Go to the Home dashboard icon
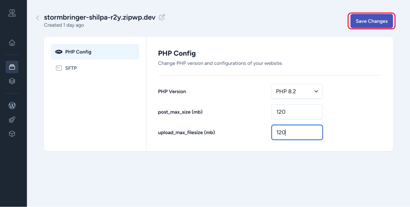This screenshot has width=410, height=207. point(12,43)
